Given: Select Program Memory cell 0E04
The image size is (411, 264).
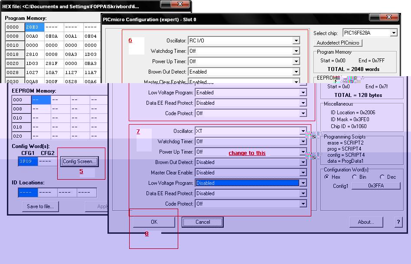Looking at the screenshot, I should (92, 36).
